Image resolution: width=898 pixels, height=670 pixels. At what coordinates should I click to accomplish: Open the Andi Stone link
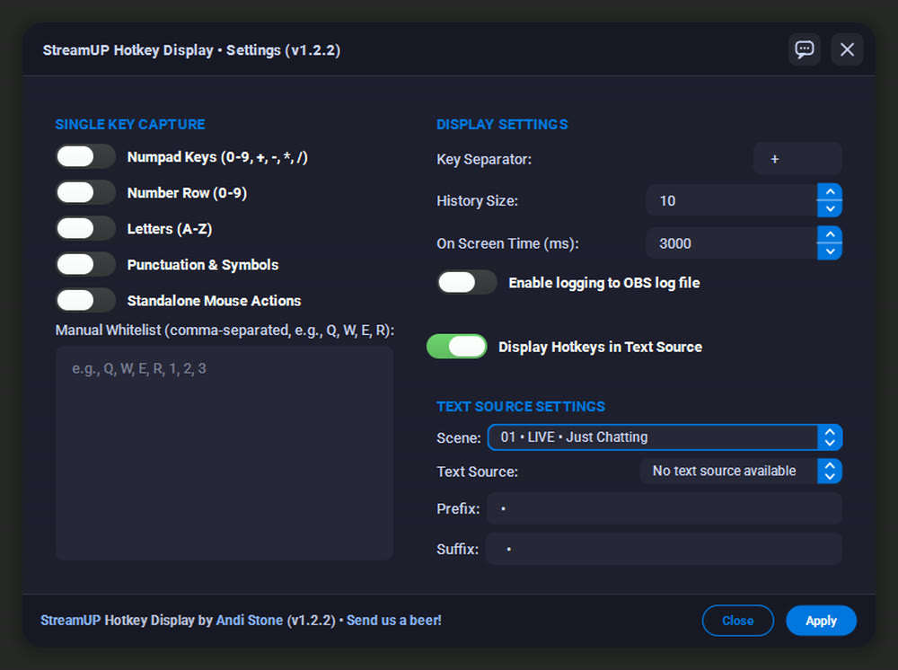(x=249, y=621)
